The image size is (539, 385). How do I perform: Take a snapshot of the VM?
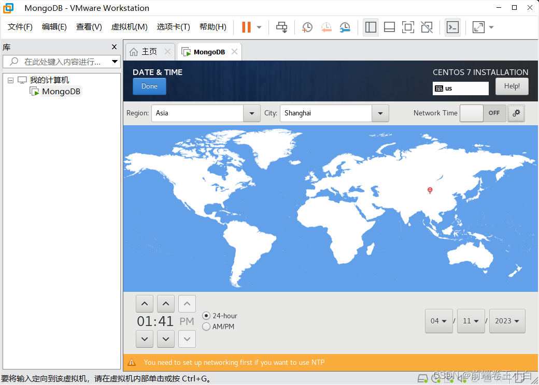pos(307,27)
